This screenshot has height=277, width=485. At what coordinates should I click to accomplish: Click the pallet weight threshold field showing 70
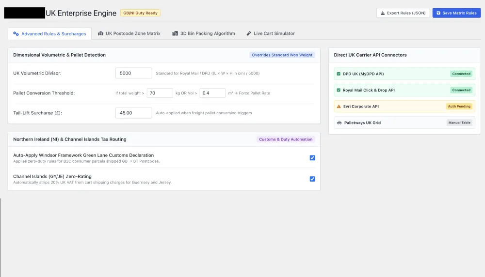click(160, 93)
